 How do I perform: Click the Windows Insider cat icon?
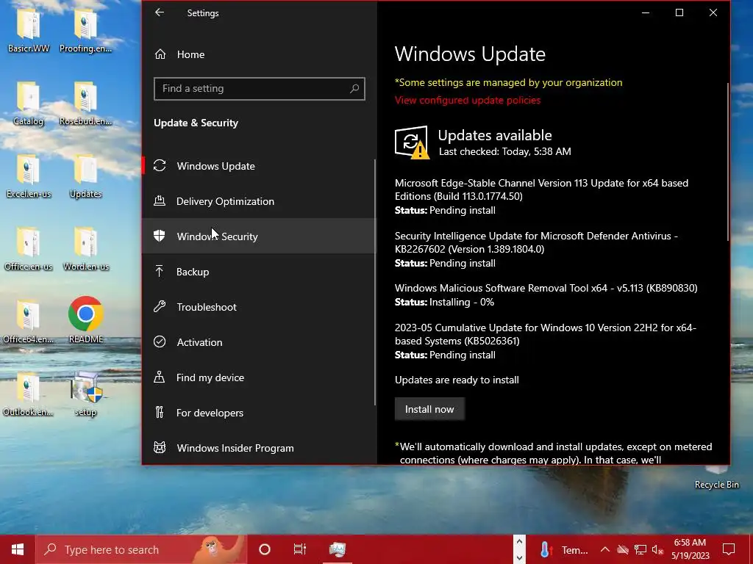coord(160,447)
